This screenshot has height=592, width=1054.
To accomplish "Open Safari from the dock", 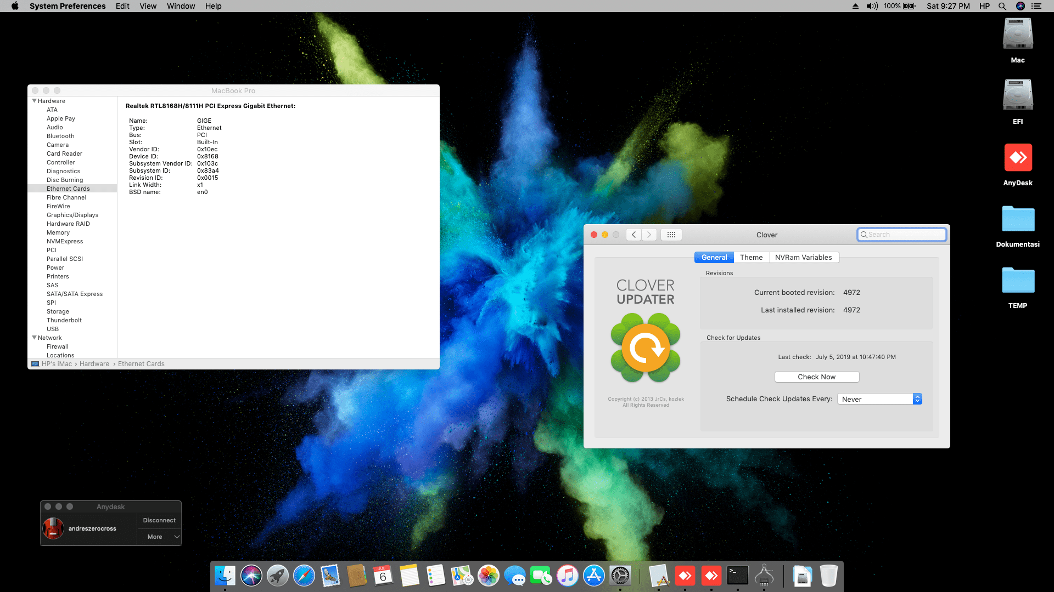I will [304, 576].
